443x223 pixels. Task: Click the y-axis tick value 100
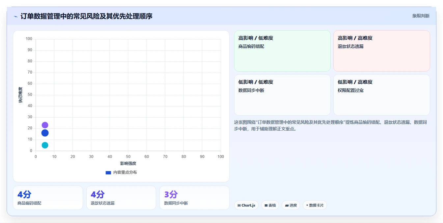click(29, 39)
